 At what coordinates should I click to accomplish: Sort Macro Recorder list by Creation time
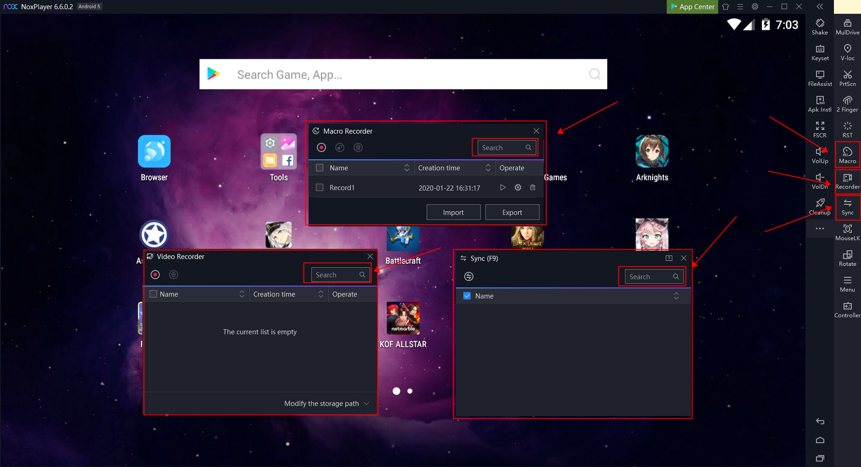click(488, 168)
